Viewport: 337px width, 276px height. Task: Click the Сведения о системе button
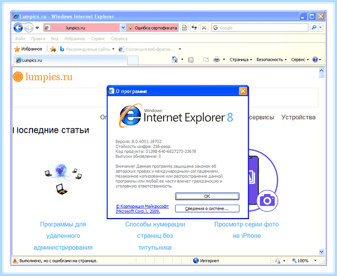point(207,209)
